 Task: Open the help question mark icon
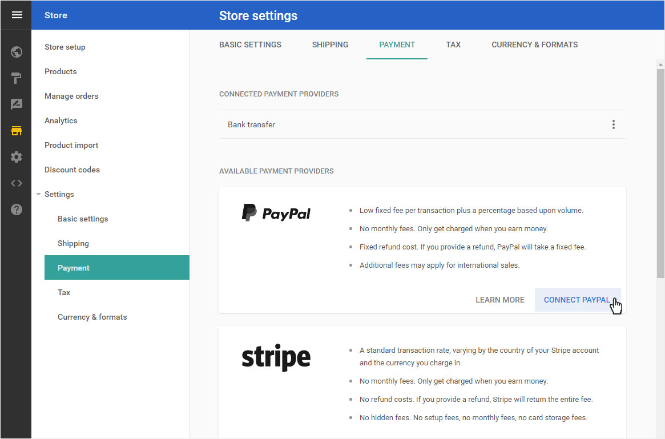pos(17,210)
